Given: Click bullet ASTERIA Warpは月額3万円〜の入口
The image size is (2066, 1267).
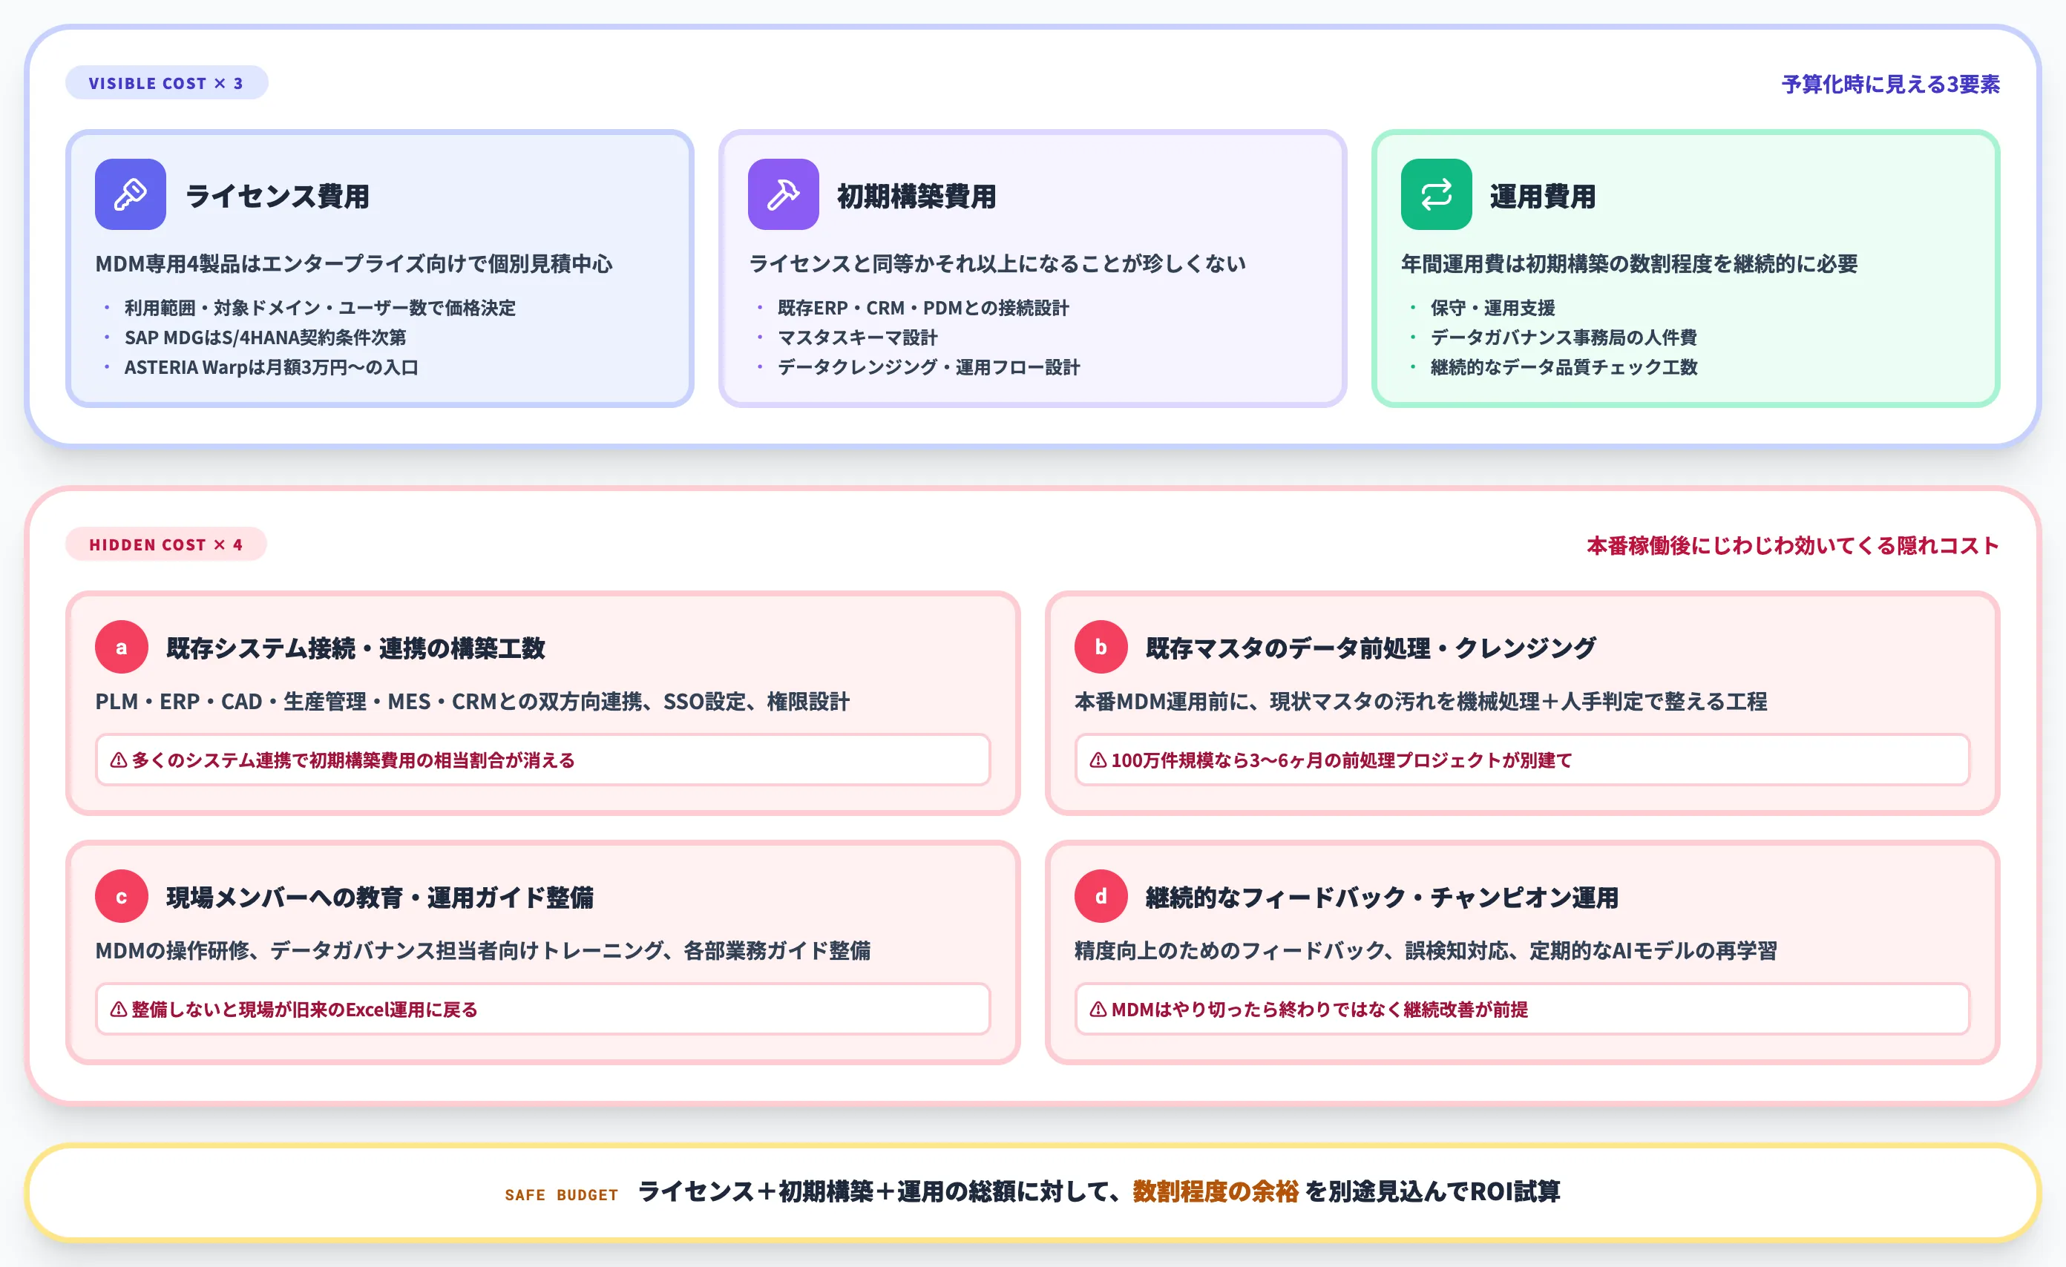Looking at the screenshot, I should point(272,367).
